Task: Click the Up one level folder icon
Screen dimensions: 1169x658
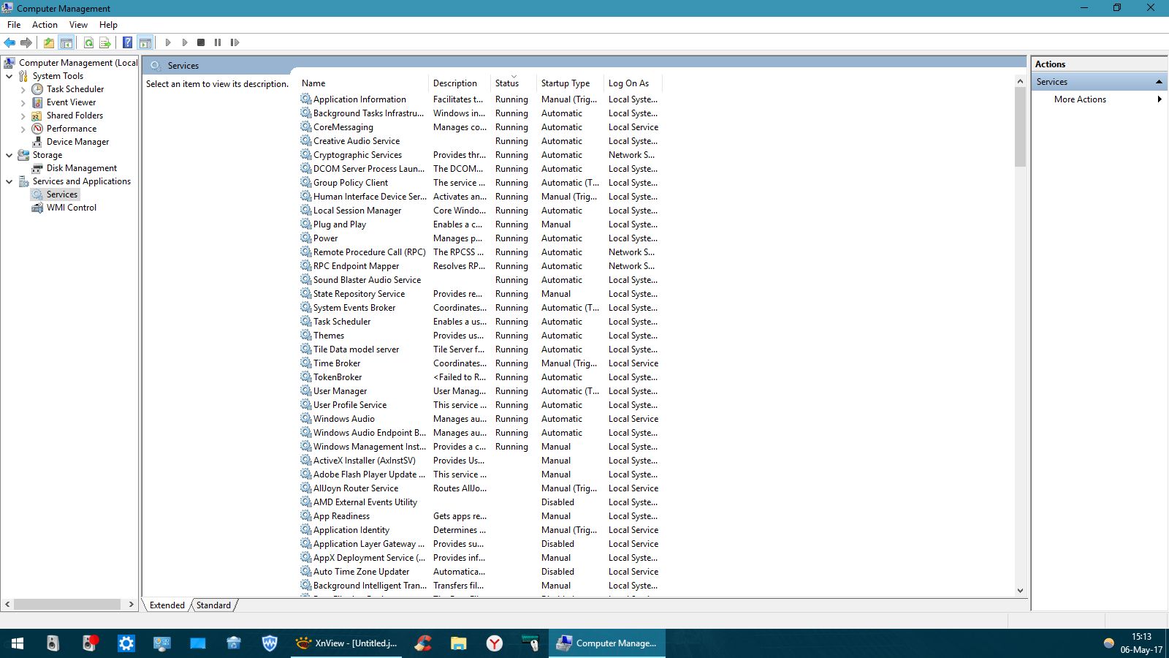Action: (x=49, y=42)
